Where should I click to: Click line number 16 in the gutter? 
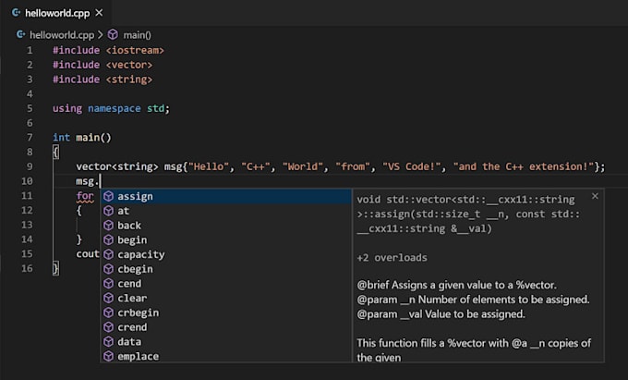tap(27, 268)
